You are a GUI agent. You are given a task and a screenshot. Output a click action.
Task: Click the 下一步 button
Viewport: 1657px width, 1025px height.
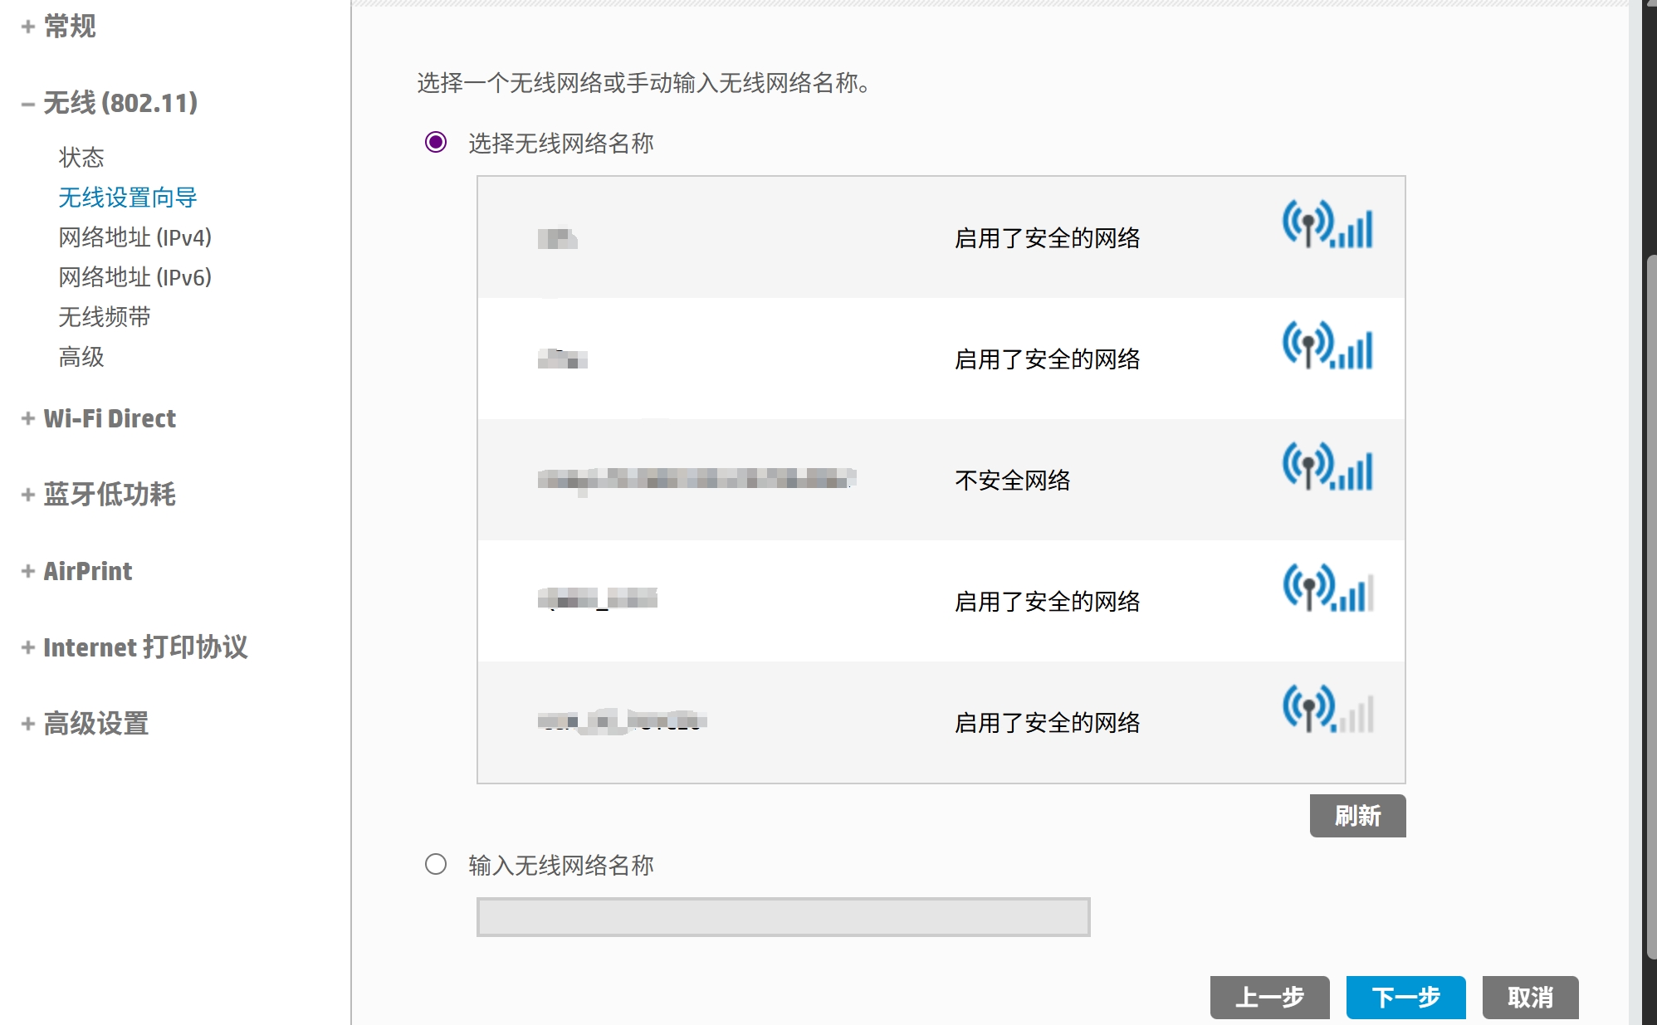pos(1405,998)
